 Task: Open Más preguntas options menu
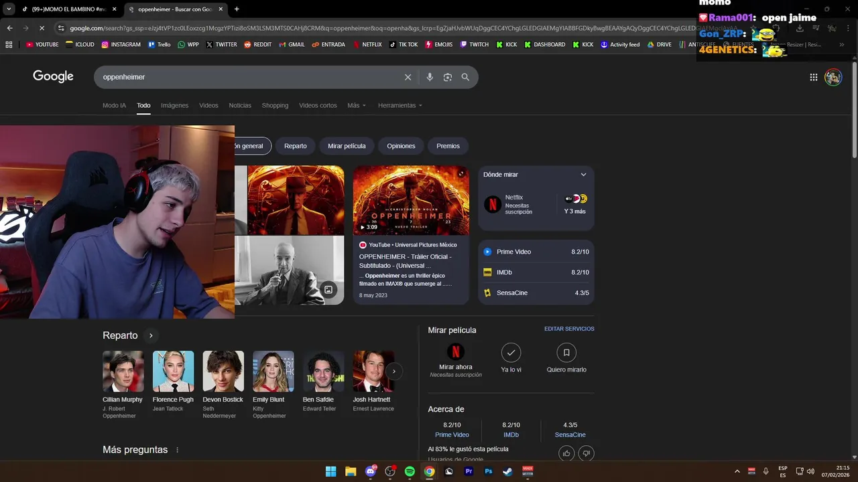(x=178, y=450)
